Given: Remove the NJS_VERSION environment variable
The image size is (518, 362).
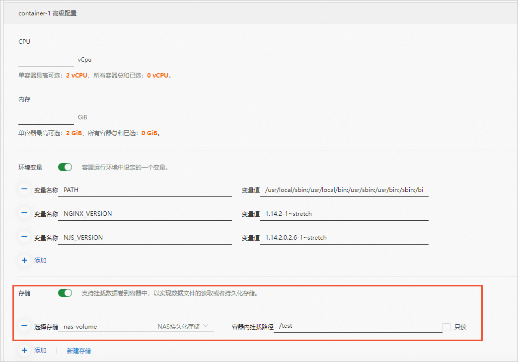Looking at the screenshot, I should tap(24, 237).
